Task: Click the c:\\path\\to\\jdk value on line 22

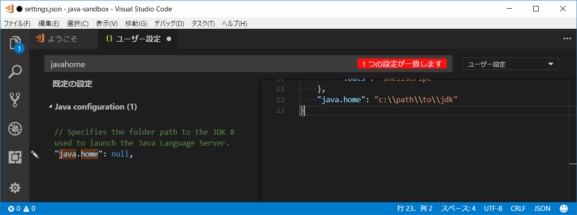Action: pos(416,100)
